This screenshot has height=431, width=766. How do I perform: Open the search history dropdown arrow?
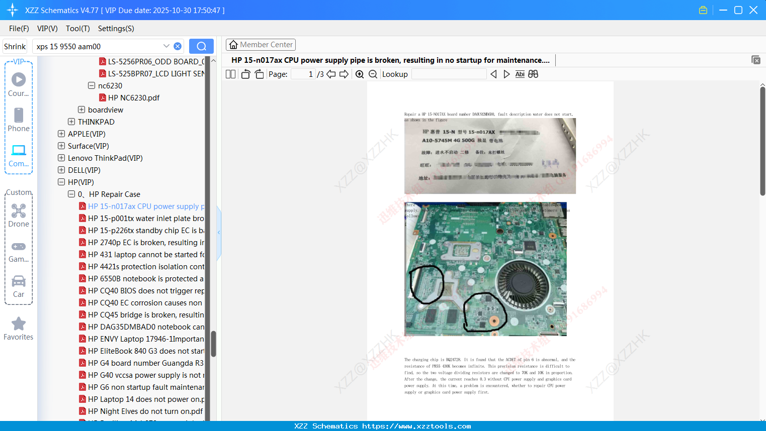coord(166,46)
